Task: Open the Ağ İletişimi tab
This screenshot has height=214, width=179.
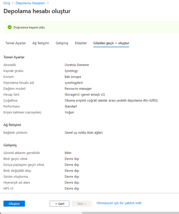Action: click(x=41, y=43)
